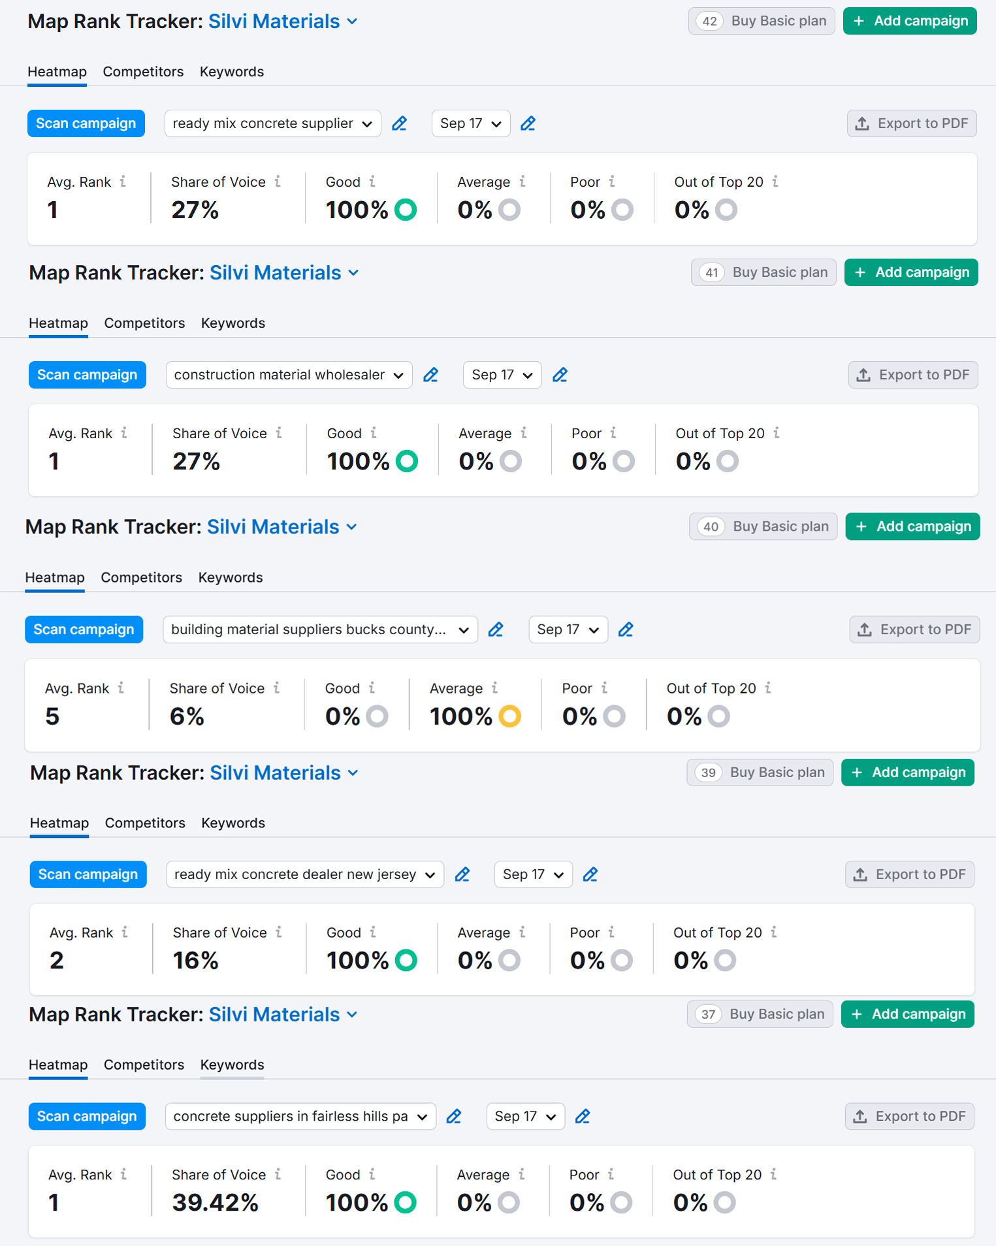Image resolution: width=996 pixels, height=1246 pixels.
Task: Click Out of Top 20 info icon in rank 2 panel
Action: (x=774, y=932)
